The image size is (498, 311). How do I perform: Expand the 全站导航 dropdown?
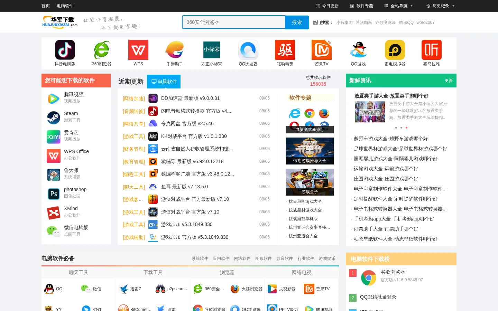(398, 6)
